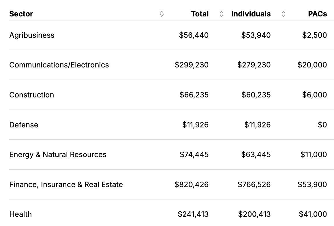Click the Health PACs value $41,000
The image size is (334, 226).
(313, 214)
